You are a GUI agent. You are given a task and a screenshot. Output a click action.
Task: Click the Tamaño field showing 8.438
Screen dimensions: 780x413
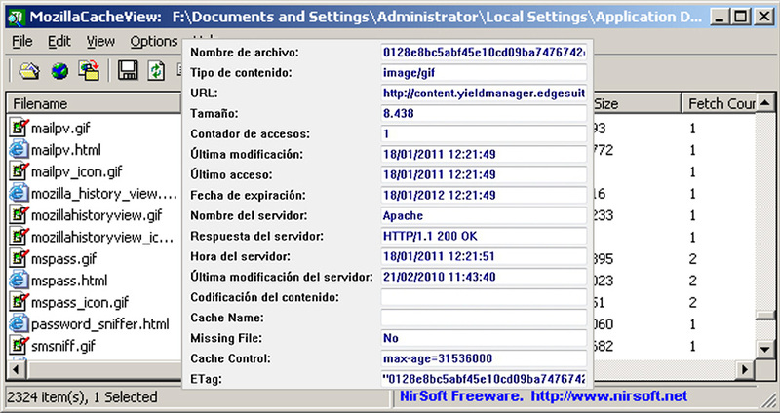click(484, 113)
